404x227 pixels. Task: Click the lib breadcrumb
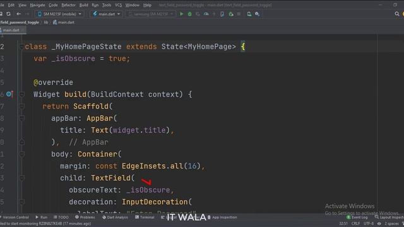click(46, 23)
